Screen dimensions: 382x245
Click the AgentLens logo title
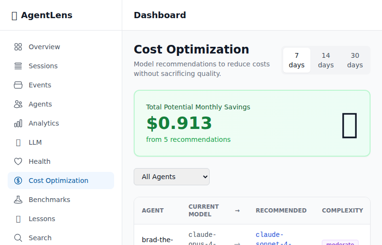click(46, 15)
